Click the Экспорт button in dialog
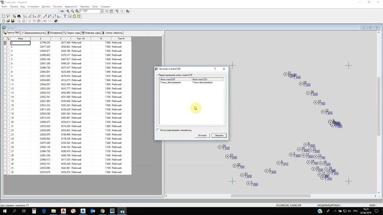 tap(202, 136)
